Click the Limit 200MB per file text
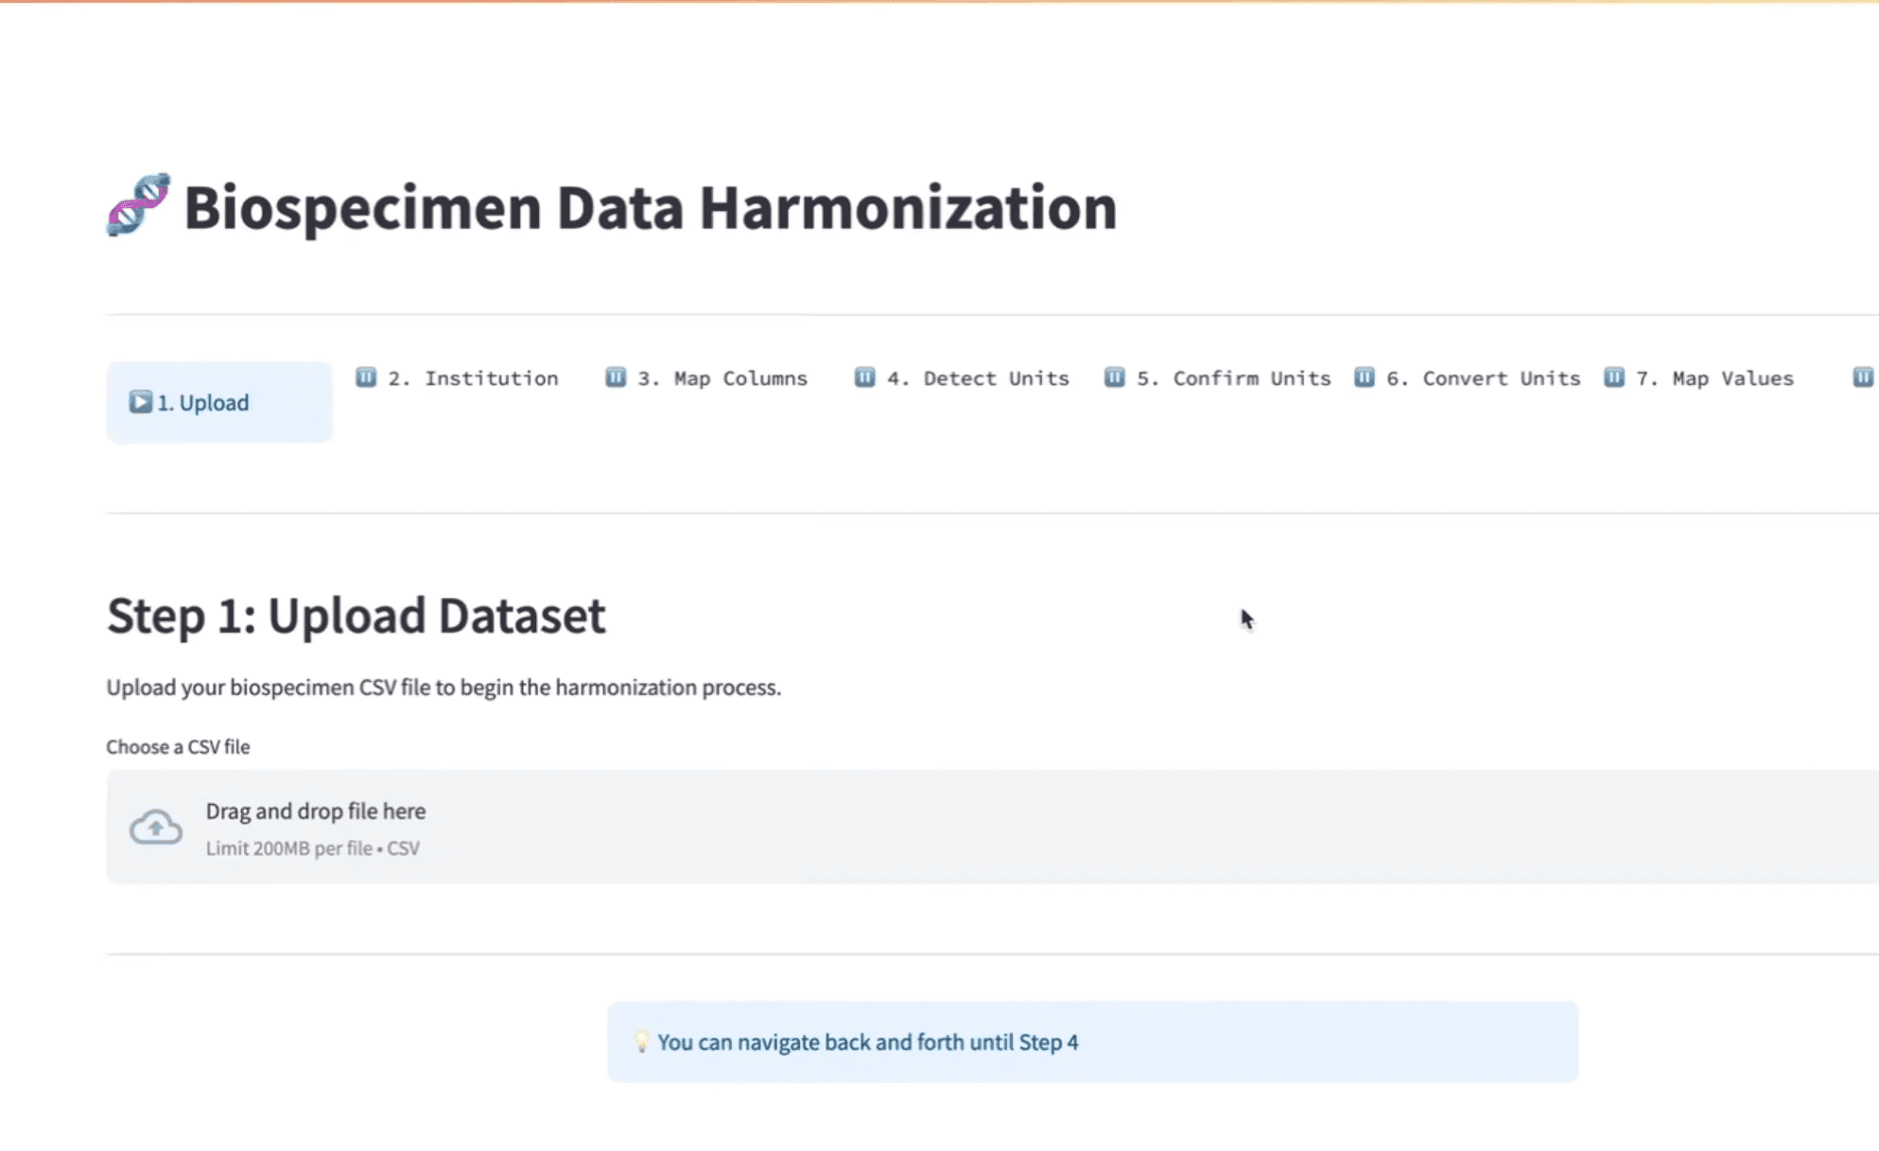The image size is (1879, 1151). [312, 848]
